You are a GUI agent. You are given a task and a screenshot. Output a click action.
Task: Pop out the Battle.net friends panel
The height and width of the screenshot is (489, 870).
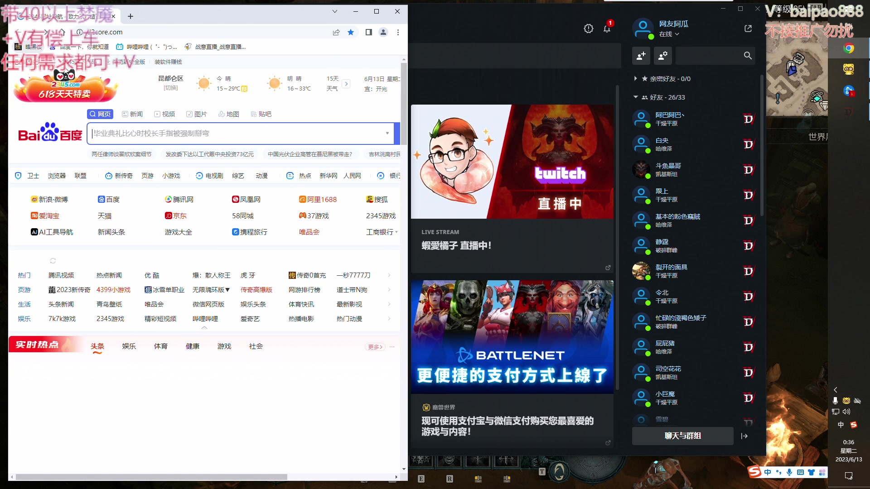(748, 29)
